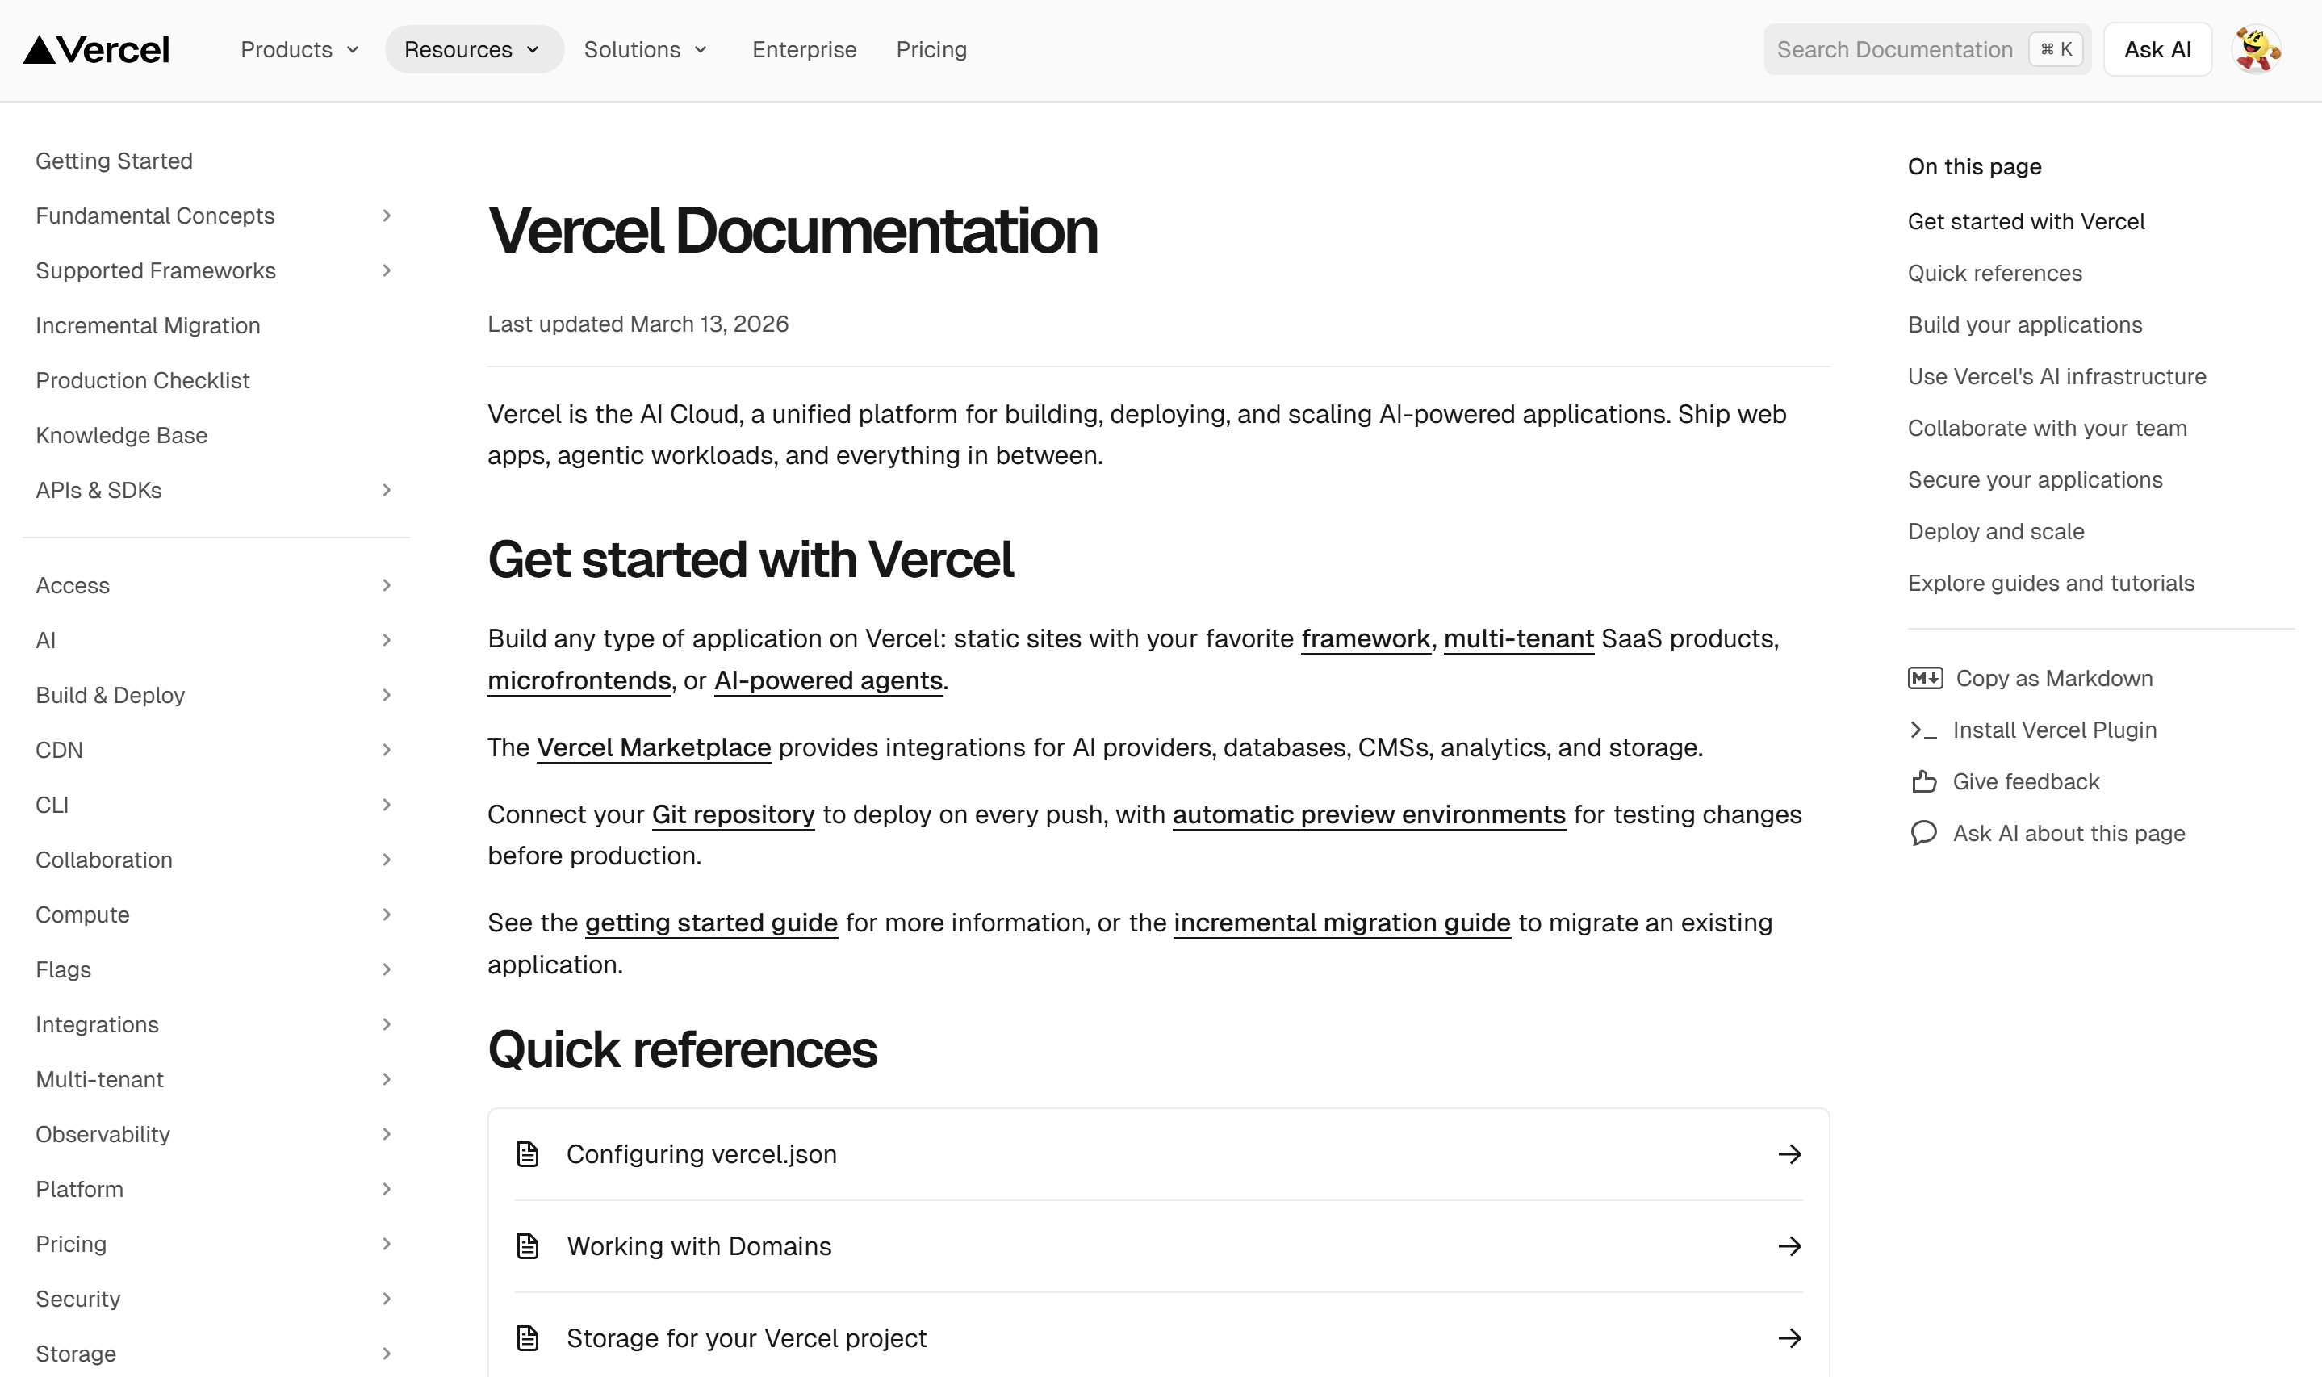
Task: Click the Vercel triangle logo
Action: coord(40,50)
